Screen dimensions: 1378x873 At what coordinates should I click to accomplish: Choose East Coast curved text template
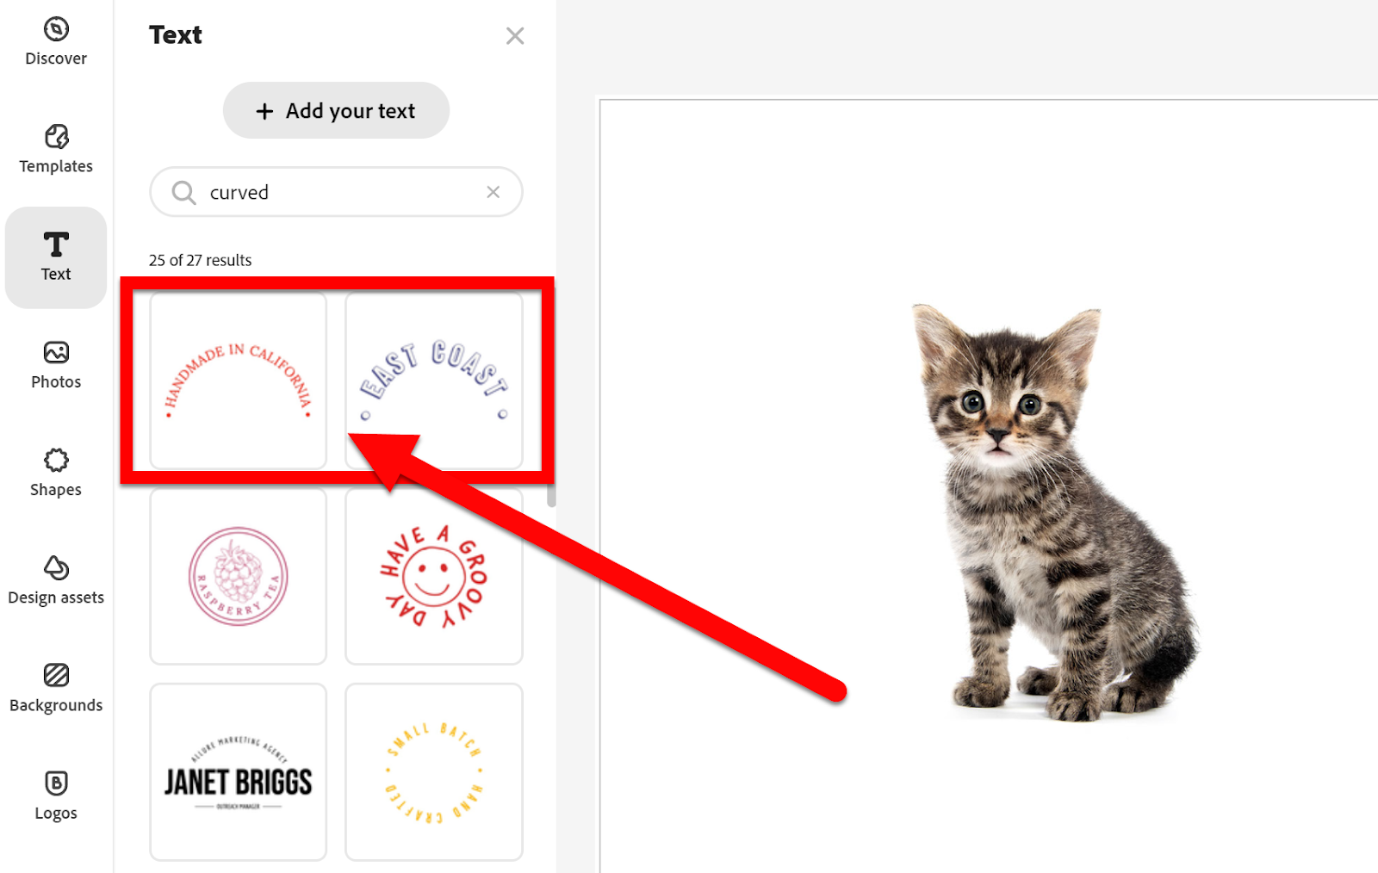(434, 381)
